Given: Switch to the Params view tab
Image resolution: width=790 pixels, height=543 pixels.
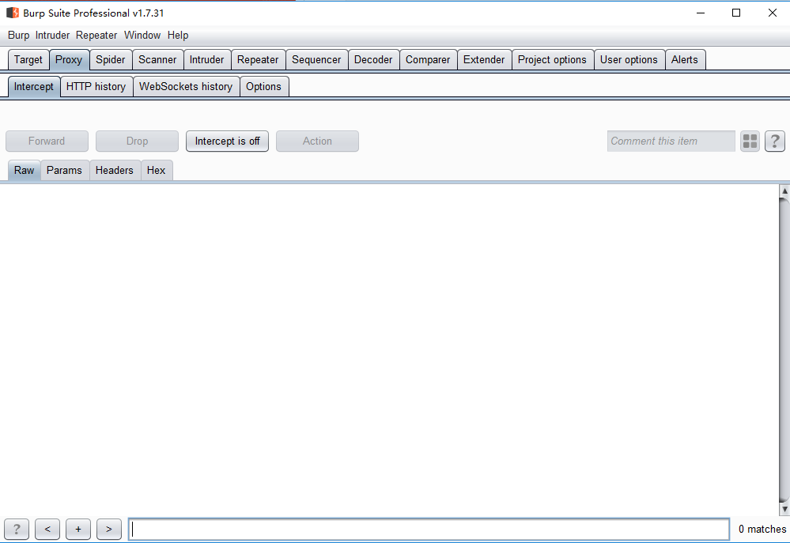Looking at the screenshot, I should pos(64,170).
